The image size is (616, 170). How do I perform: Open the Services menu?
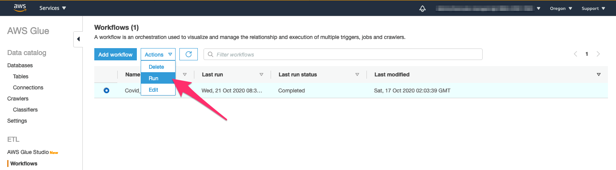pos(53,8)
